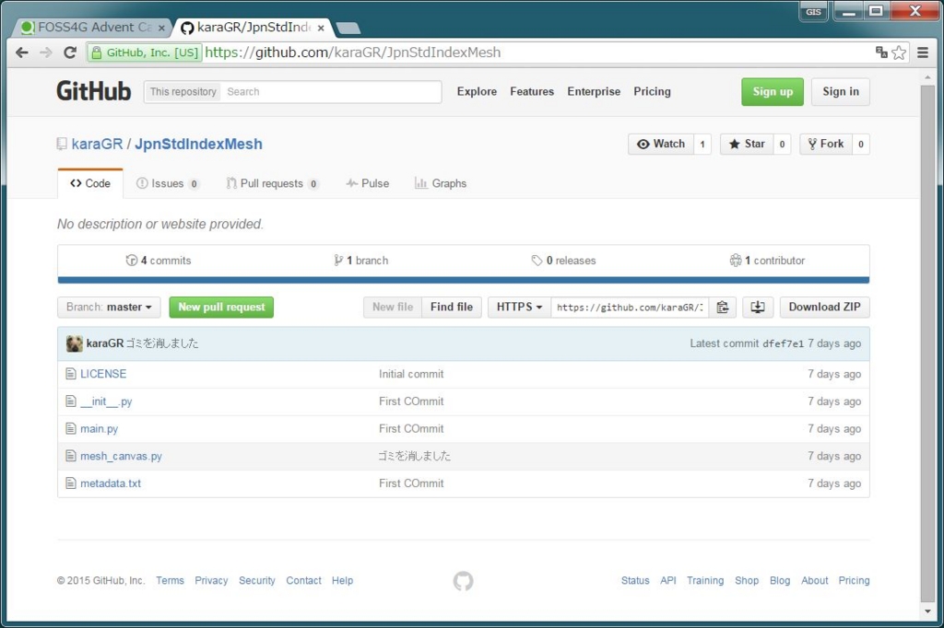Screen dimensions: 944x628
Task: Click the Terms footer link
Action: pos(170,580)
